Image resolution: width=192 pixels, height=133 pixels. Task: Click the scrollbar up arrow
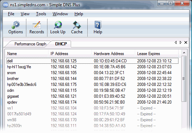[184, 53]
